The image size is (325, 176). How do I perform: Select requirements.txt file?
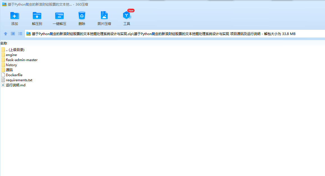click(17, 80)
